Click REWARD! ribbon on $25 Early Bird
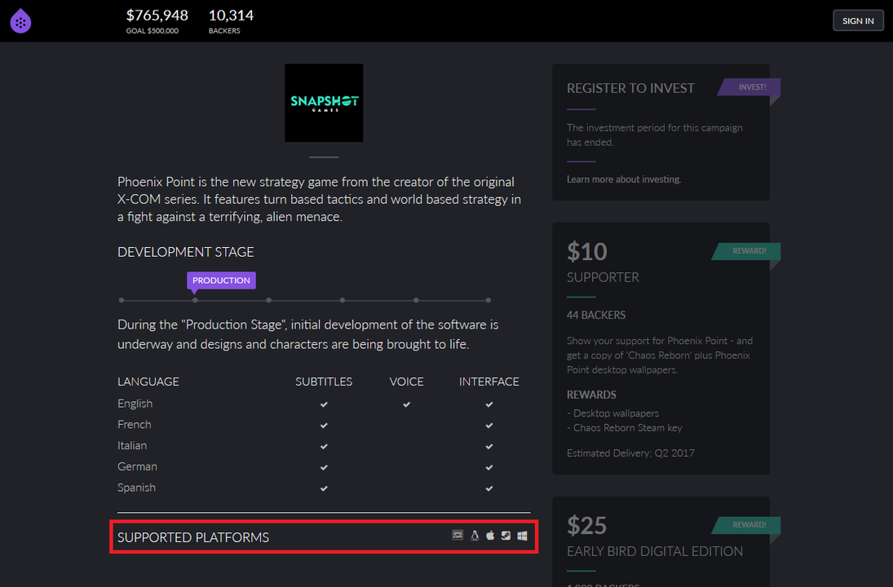Viewport: 893px width, 587px height. point(746,525)
